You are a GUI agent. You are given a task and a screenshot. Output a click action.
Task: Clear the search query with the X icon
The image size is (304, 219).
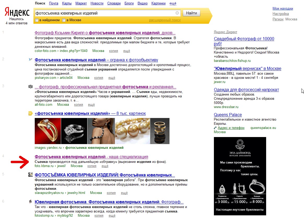[x=177, y=13]
